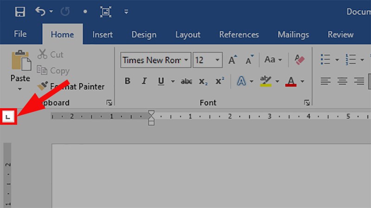
Task: Open the Change Case (Aa) menu
Action: click(273, 60)
